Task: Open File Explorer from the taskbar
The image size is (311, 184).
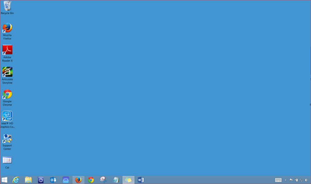Action: (x=28, y=180)
